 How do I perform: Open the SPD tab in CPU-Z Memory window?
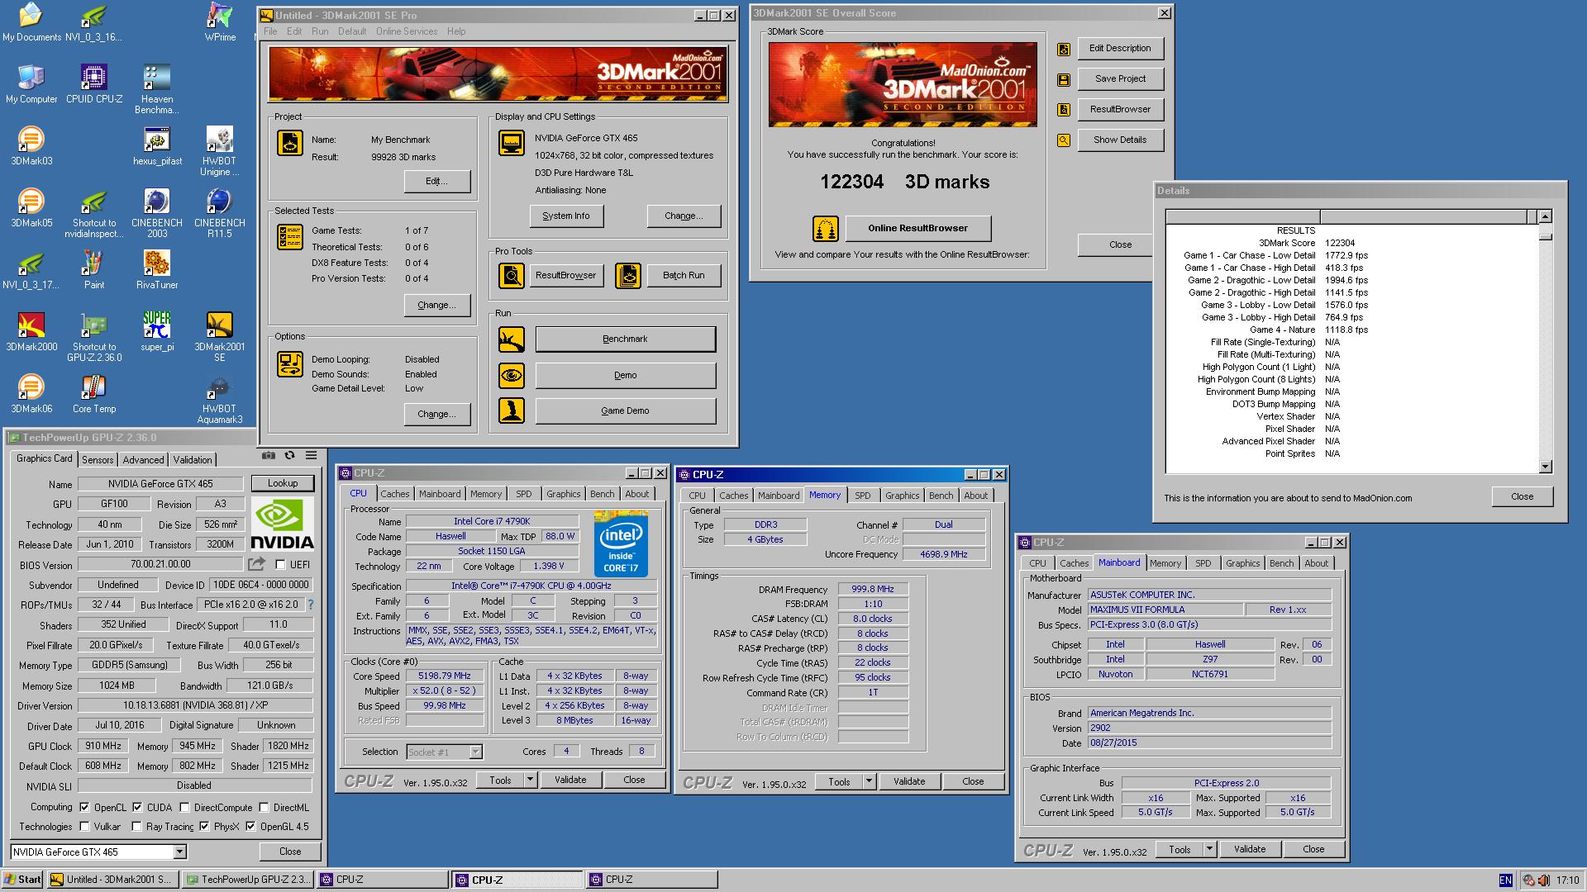pos(862,496)
